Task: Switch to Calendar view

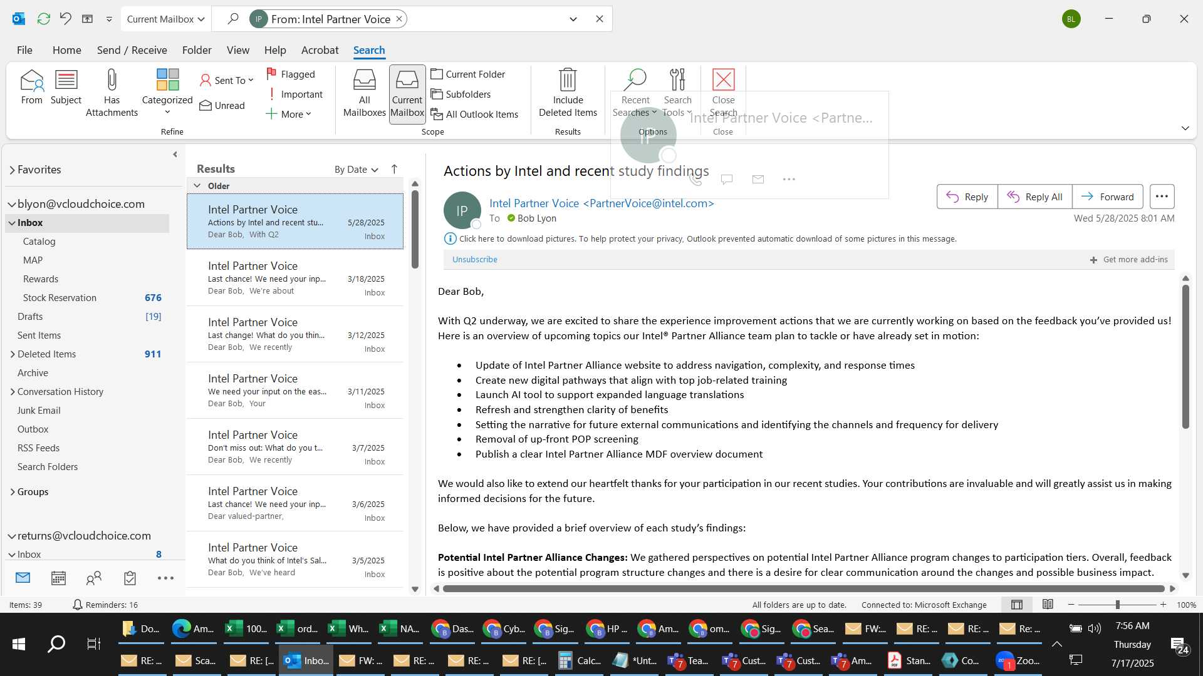Action: [58, 578]
